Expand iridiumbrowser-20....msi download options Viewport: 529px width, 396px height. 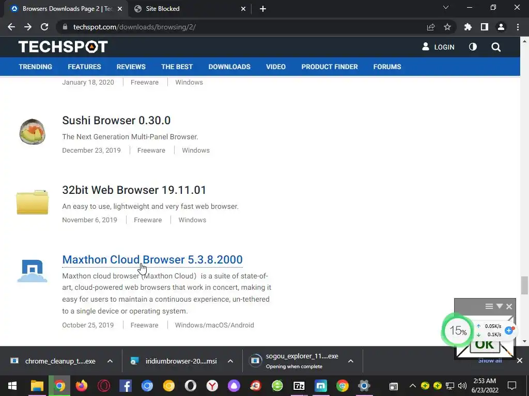[230, 361]
